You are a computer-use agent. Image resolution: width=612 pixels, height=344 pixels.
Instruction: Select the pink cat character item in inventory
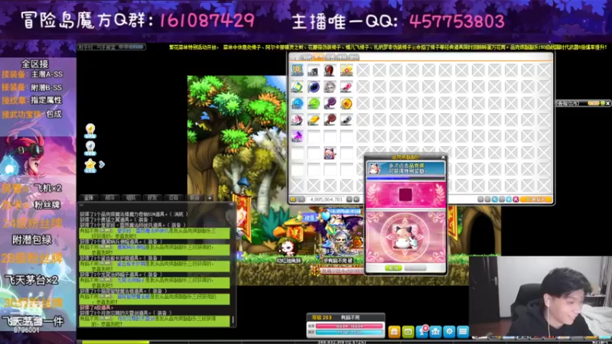[x=330, y=153]
